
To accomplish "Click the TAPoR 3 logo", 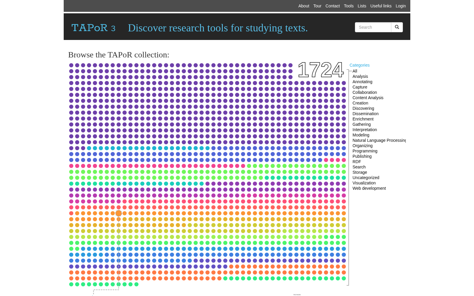I will [93, 28].
